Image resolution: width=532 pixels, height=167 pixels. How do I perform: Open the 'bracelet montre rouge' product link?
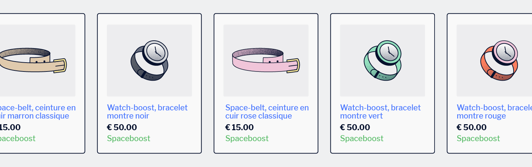pyautogui.click(x=494, y=112)
